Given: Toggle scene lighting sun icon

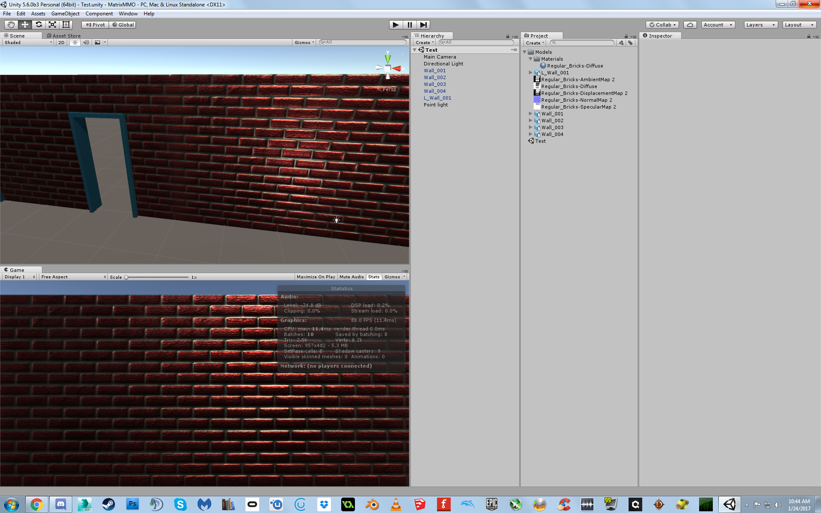Looking at the screenshot, I should coord(75,42).
